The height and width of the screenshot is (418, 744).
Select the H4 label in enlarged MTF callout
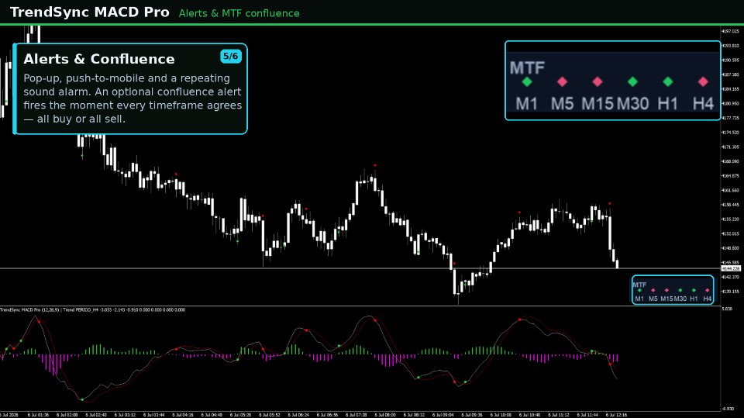(x=703, y=104)
